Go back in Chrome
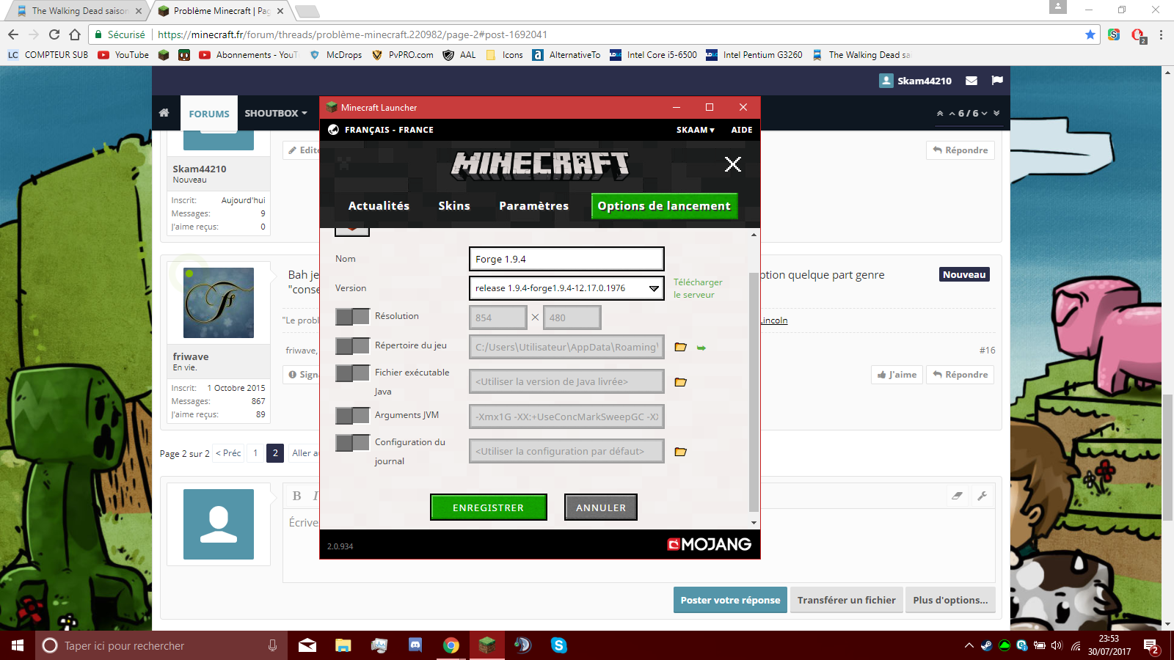The height and width of the screenshot is (660, 1174). pyautogui.click(x=13, y=34)
